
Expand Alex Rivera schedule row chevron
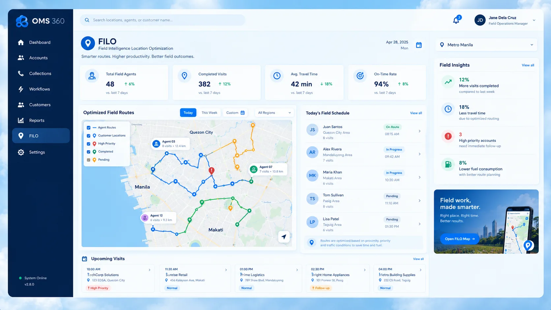click(419, 154)
